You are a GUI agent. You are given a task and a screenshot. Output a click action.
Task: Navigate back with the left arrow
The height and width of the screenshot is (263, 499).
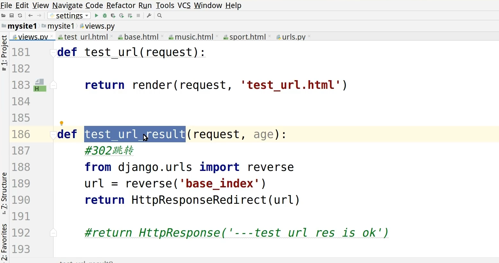31,15
